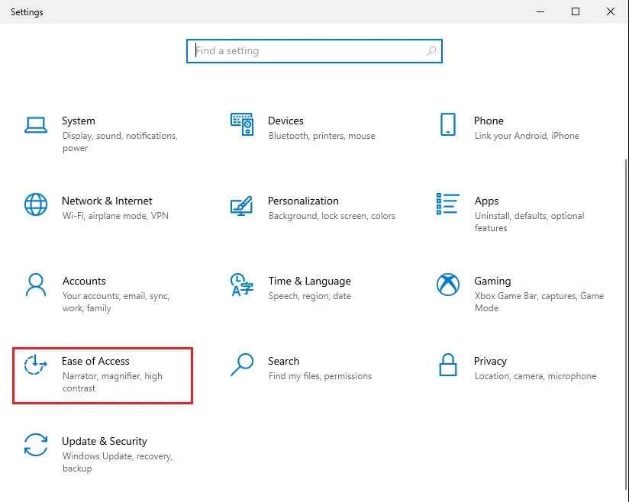Image resolution: width=629 pixels, height=502 pixels.
Task: Minimize the Settings window
Action: click(x=540, y=11)
